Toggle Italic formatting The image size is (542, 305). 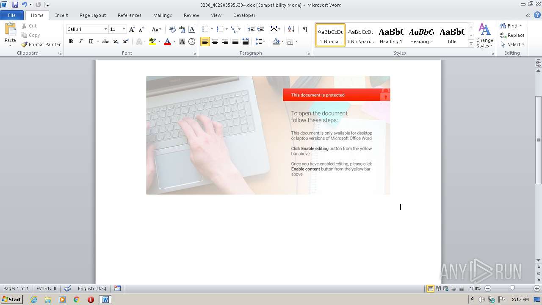pyautogui.click(x=80, y=42)
